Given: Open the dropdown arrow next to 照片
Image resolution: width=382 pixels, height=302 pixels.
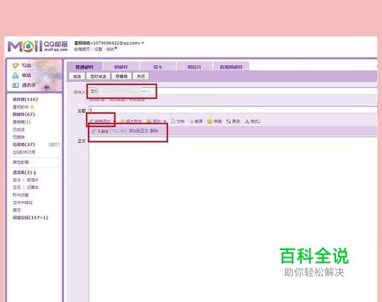Looking at the screenshot, I should [x=165, y=122].
